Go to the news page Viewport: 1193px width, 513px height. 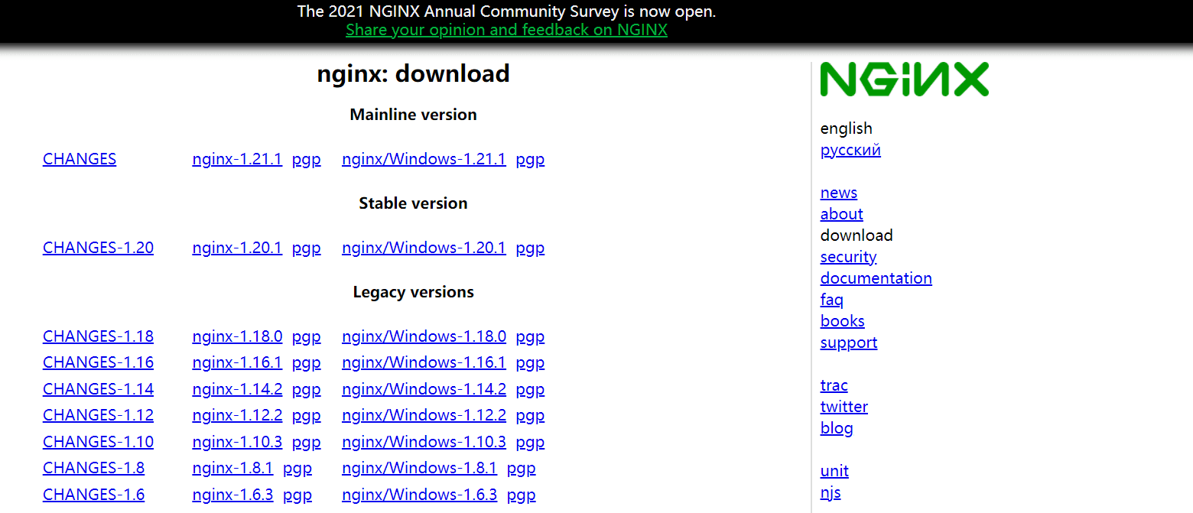(x=838, y=193)
